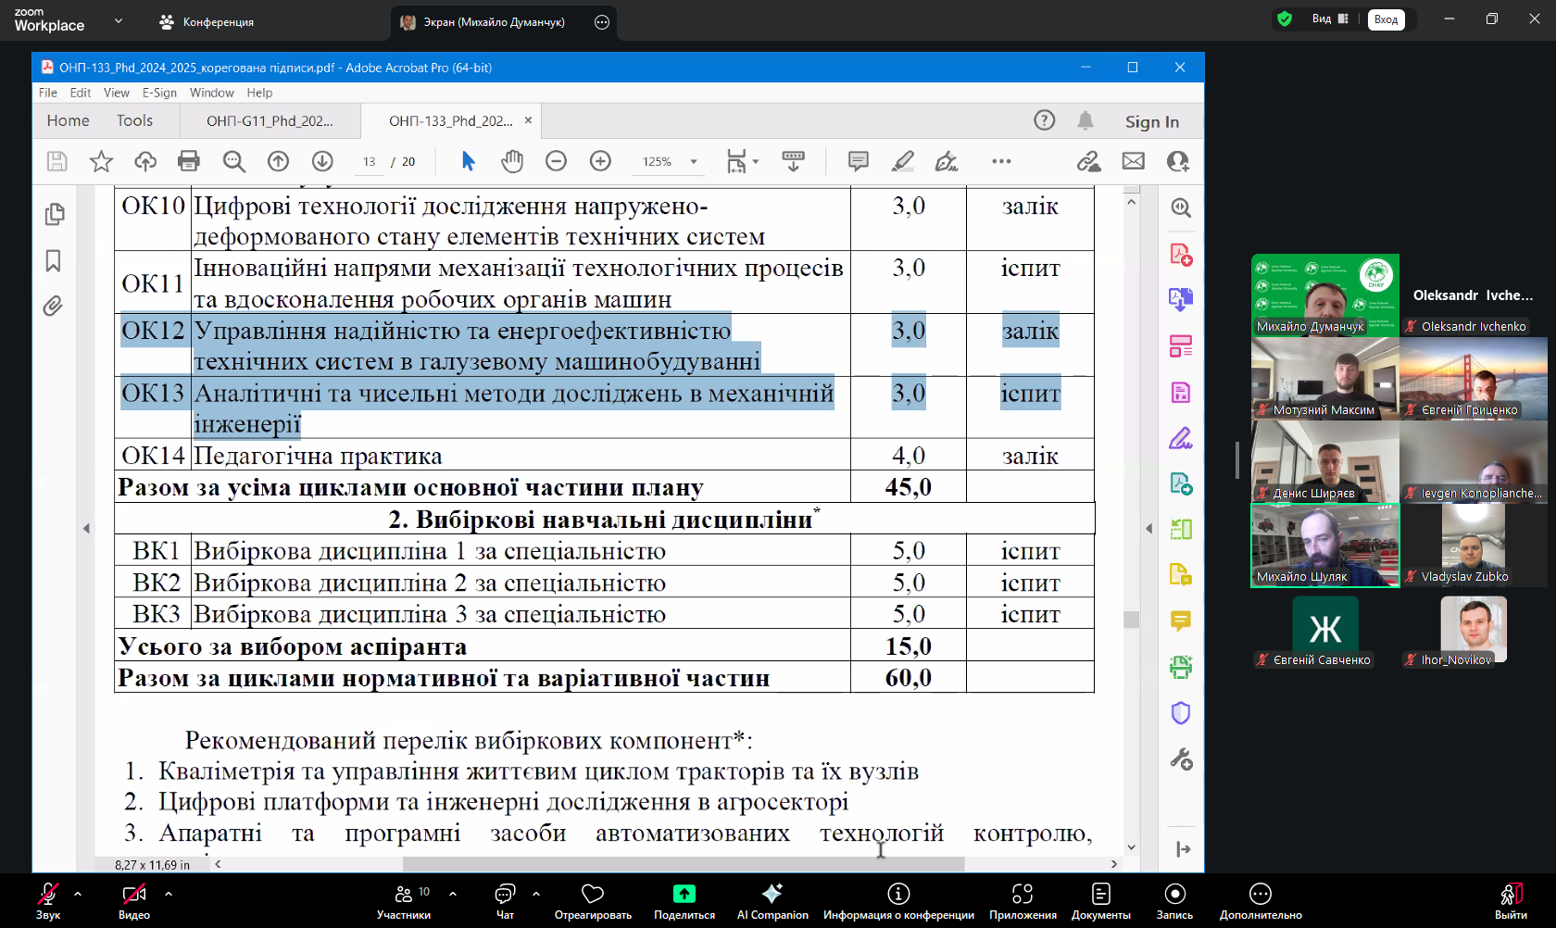1556x928 pixels.
Task: Click the Print file icon in Acrobat
Action: tap(188, 161)
